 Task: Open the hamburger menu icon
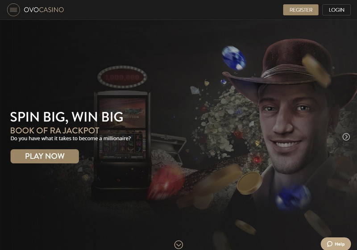pyautogui.click(x=13, y=10)
